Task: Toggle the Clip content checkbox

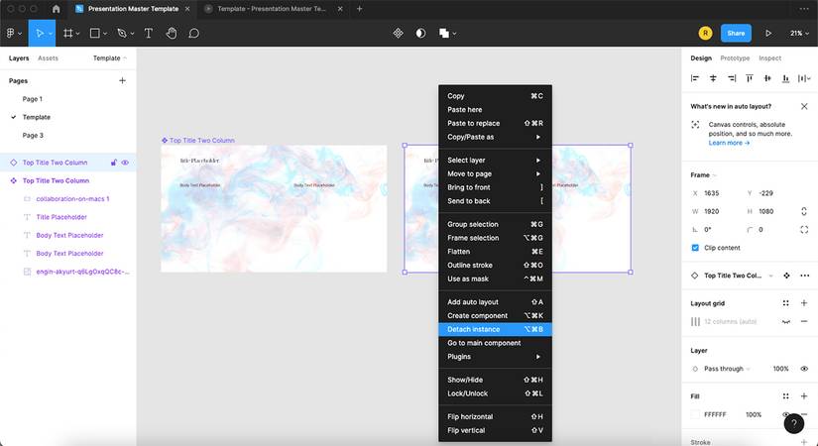Action: (x=695, y=248)
